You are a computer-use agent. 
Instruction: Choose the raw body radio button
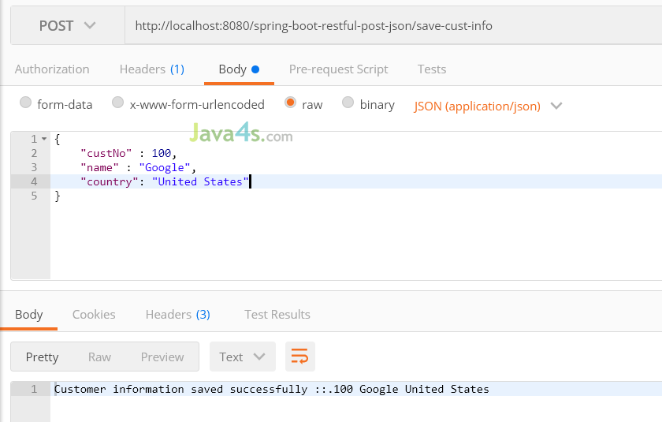(290, 103)
